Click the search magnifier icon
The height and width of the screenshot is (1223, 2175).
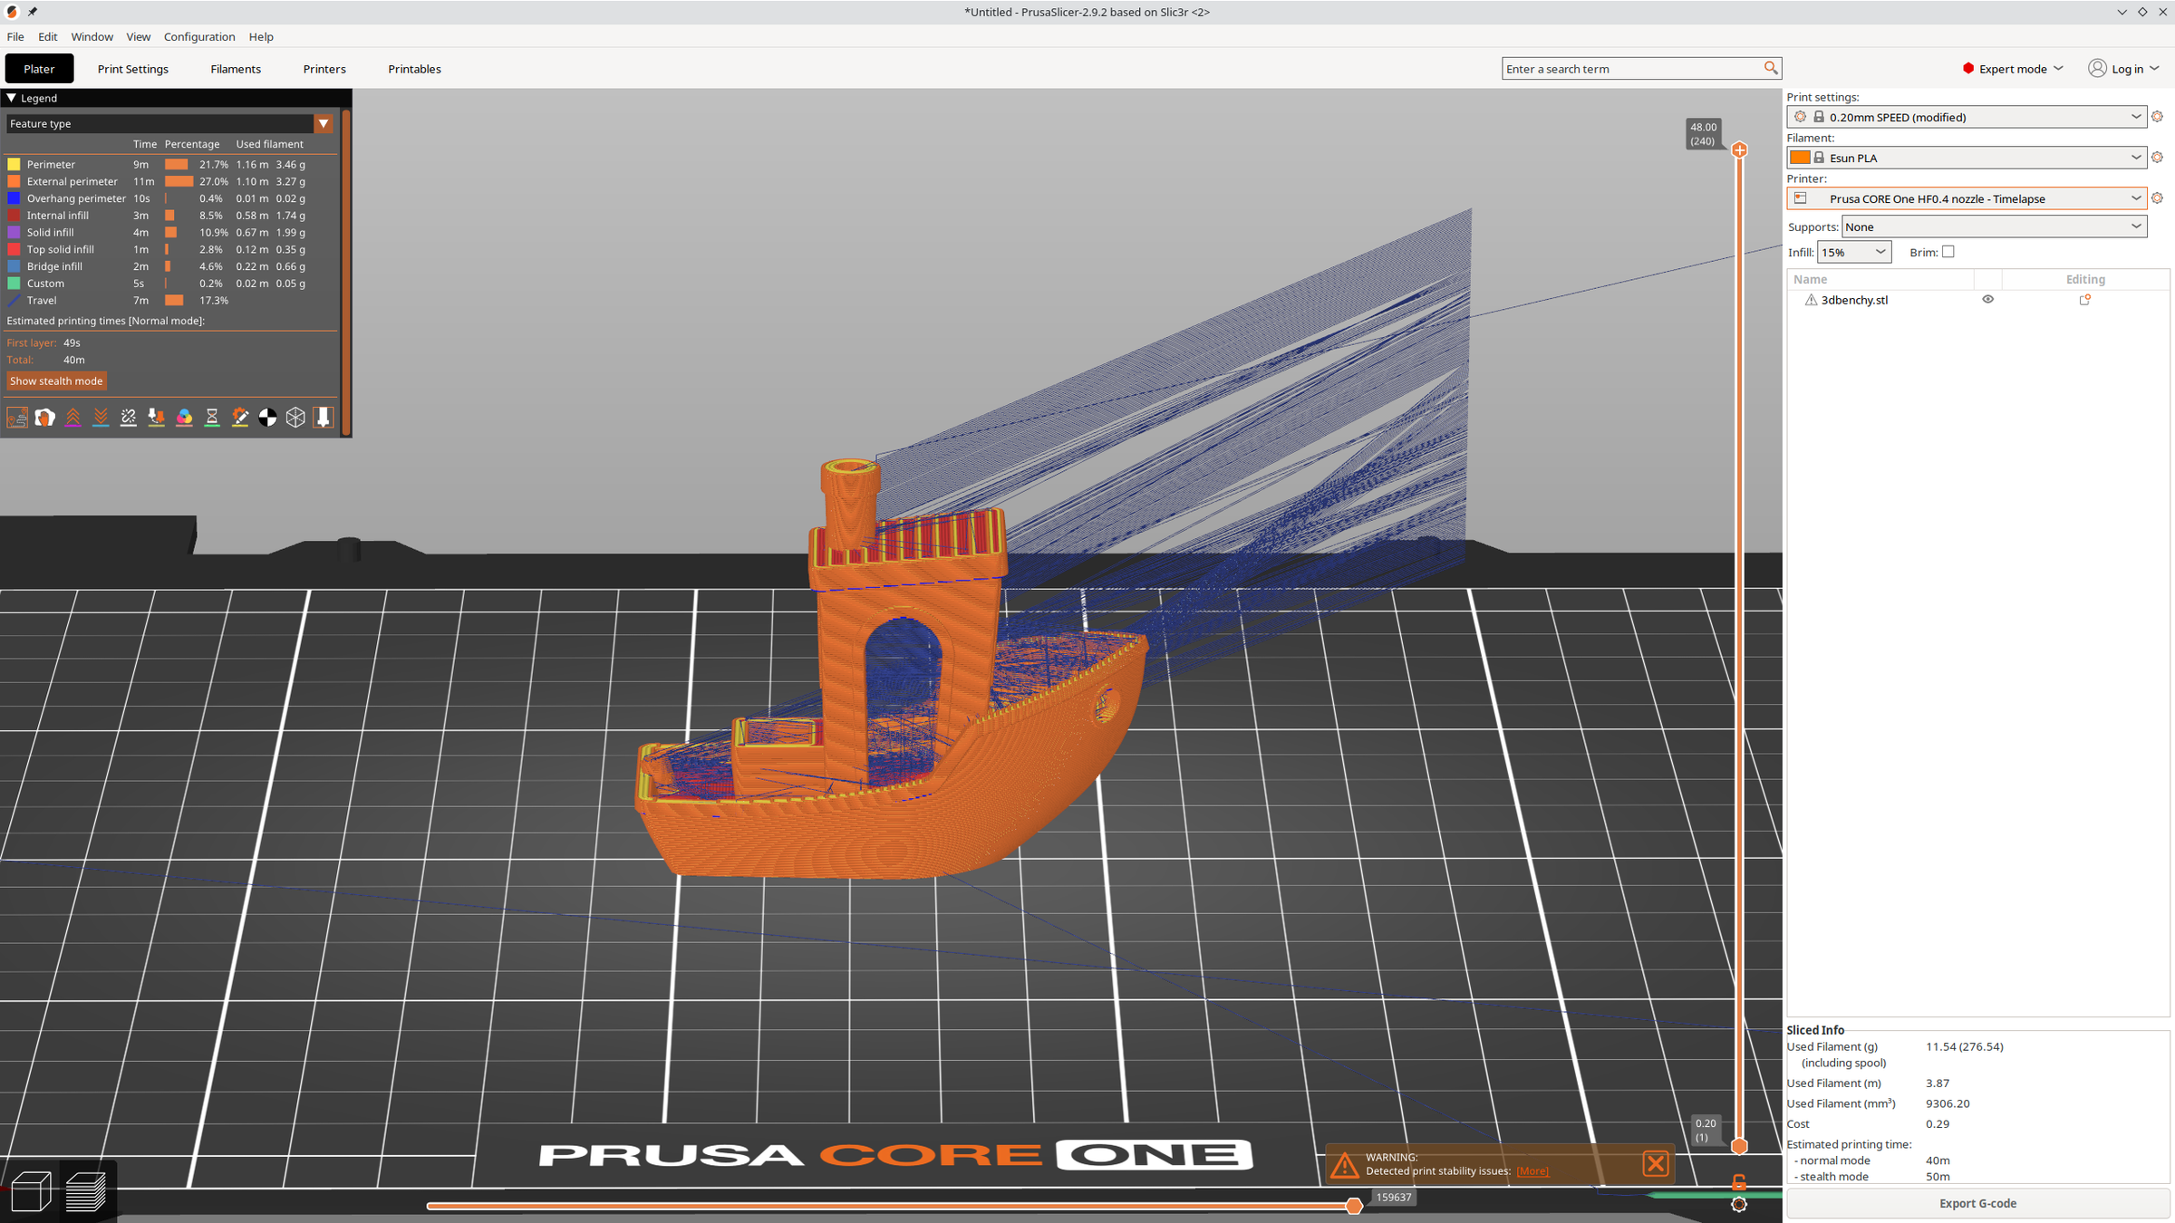[x=1770, y=68]
